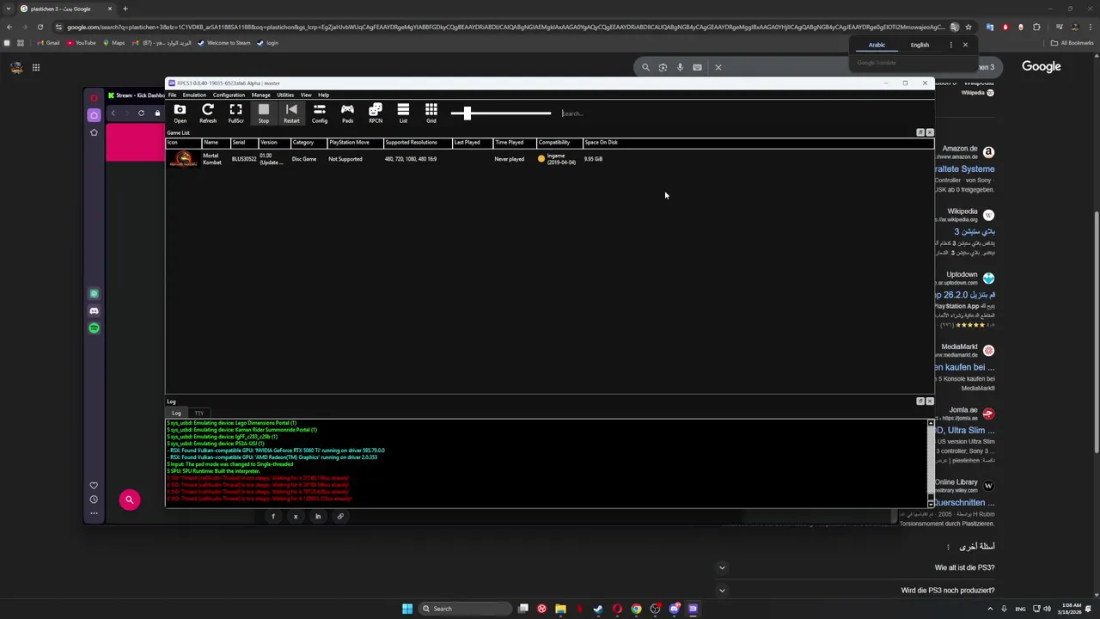Open Windows Start menu
The height and width of the screenshot is (619, 1100).
tap(407, 609)
